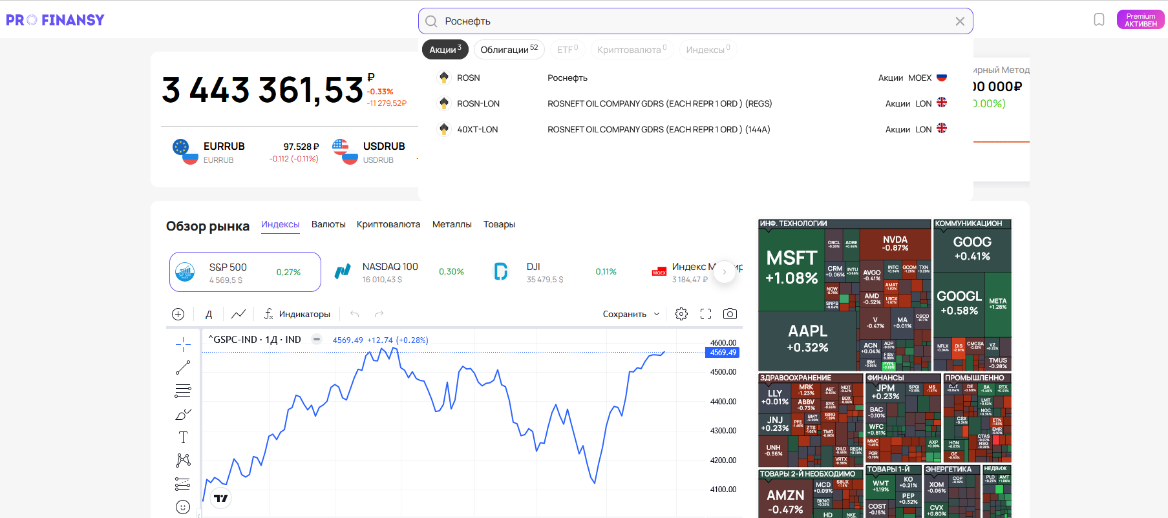
Task: Click the add symbol plus icon
Action: (178, 314)
